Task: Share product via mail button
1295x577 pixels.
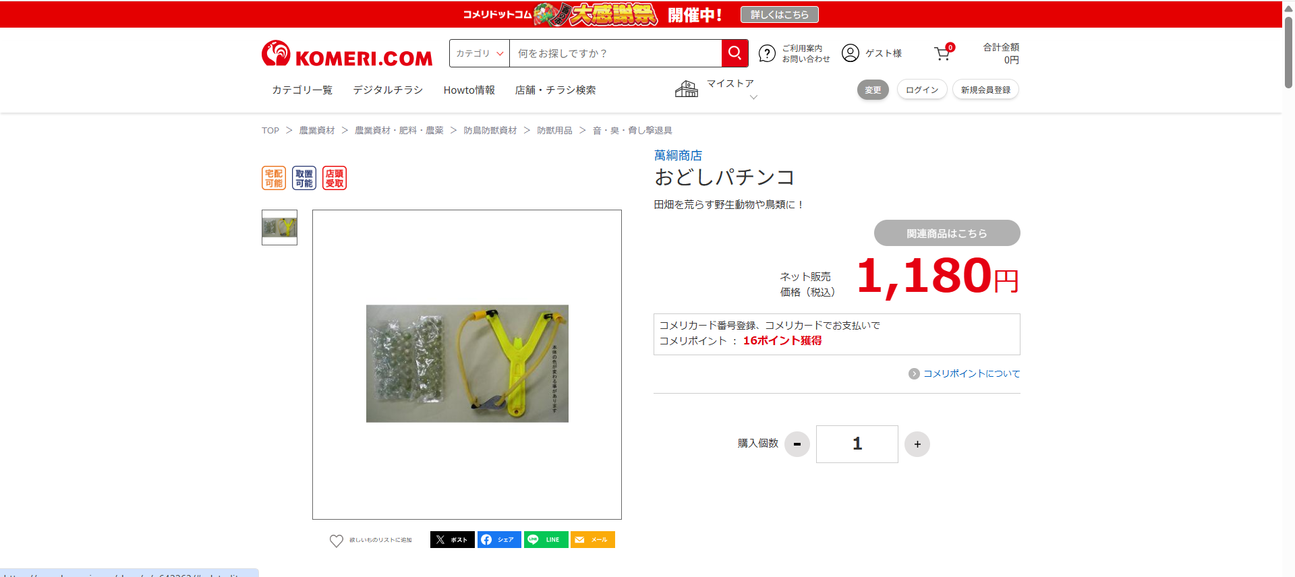Action: pos(592,540)
